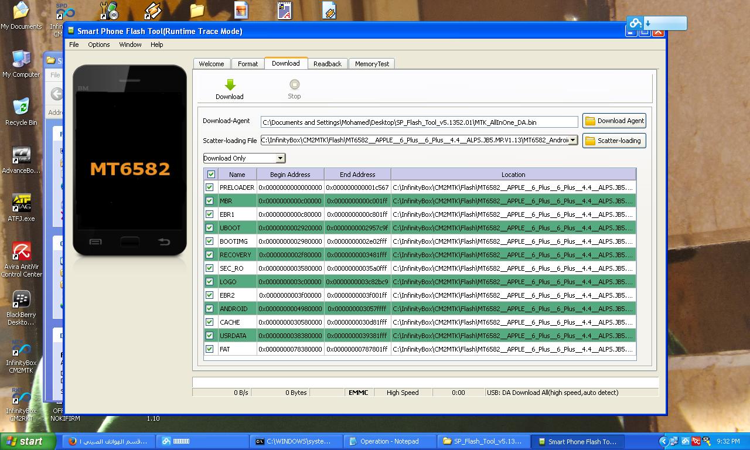Screen dimensions: 750x450
Task: Click the folder icon on the Scatter-loading button
Action: click(590, 141)
